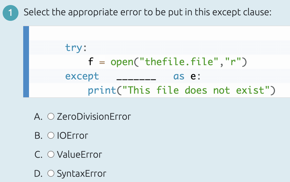Select the IOError radio button
290x182 pixels.
(51, 135)
